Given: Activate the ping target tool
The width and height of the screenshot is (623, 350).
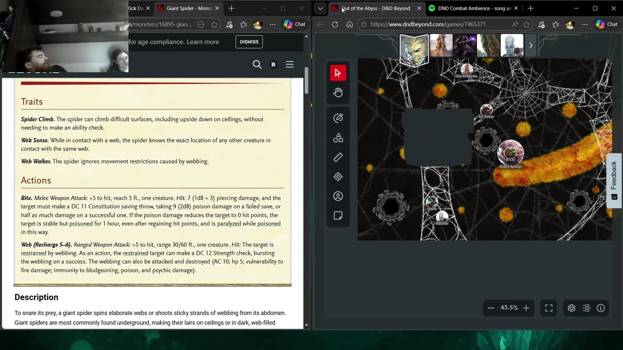Looking at the screenshot, I should 338,177.
